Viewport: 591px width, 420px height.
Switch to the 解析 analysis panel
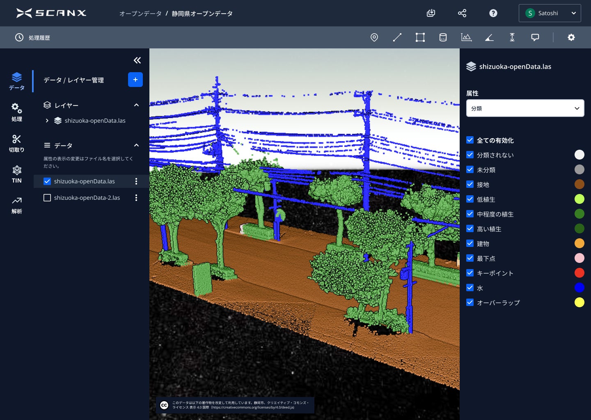(x=17, y=204)
